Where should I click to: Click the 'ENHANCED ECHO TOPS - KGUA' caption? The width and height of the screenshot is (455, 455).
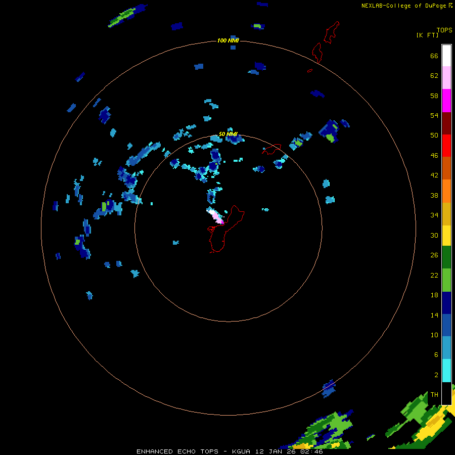193,451
